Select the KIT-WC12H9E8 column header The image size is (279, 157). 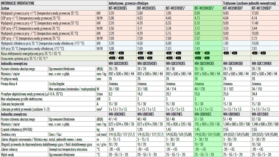point(261,8)
